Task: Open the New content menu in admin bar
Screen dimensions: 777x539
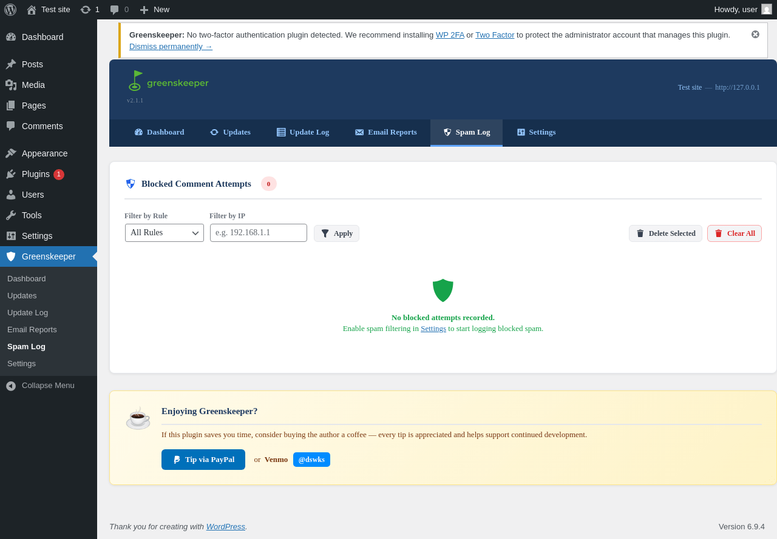Action: coord(154,10)
